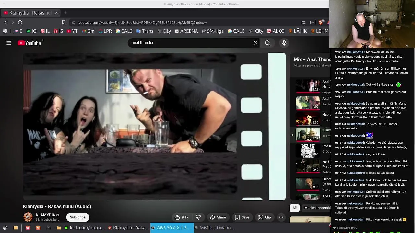
Task: Select the currently playing 4:27 Klamydia thumbnail
Action: (308, 135)
